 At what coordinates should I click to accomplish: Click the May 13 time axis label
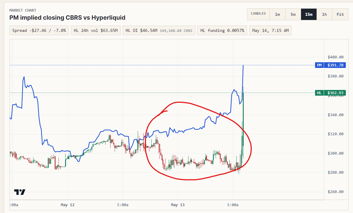178,205
